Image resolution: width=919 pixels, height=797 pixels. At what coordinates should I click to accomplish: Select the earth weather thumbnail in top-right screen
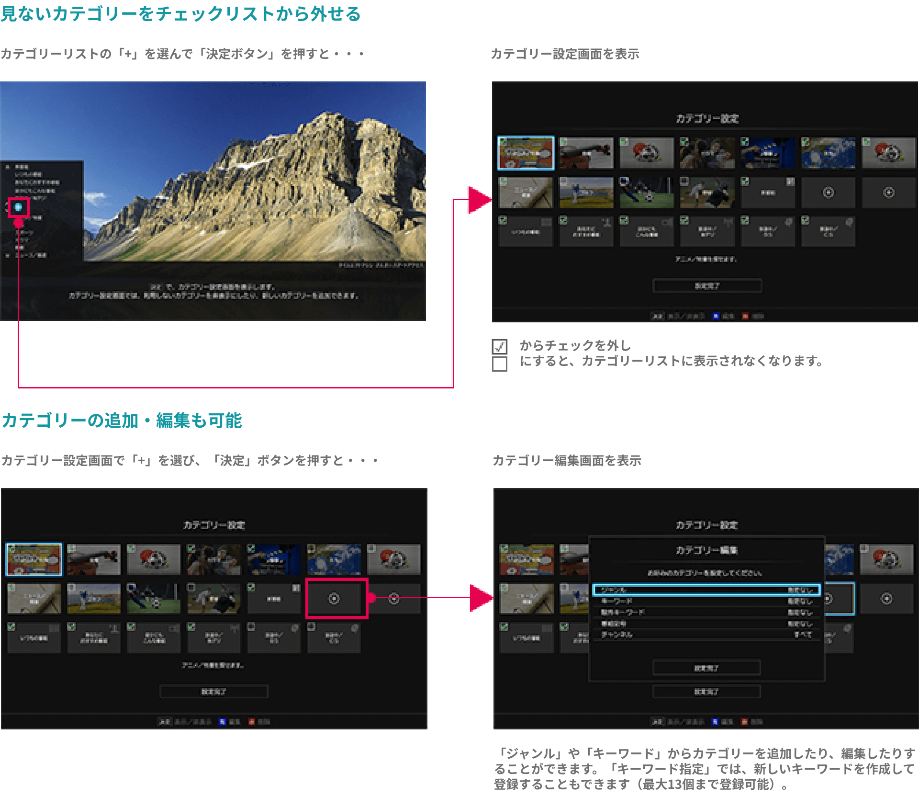click(x=828, y=154)
